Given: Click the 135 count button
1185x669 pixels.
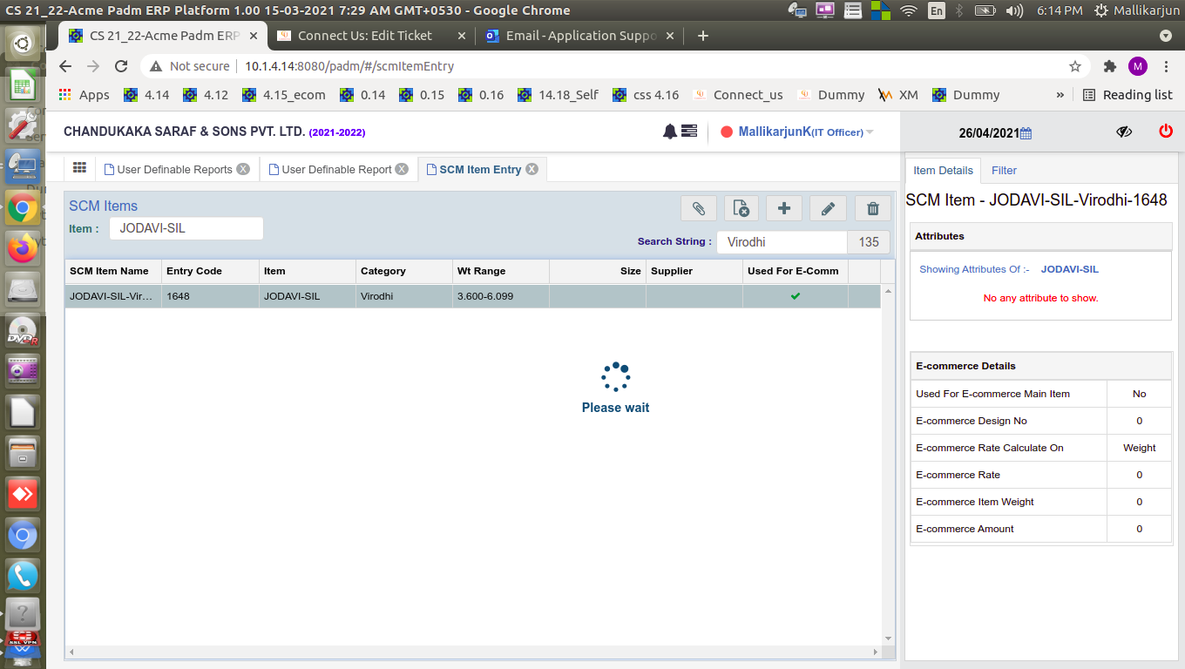Looking at the screenshot, I should [869, 242].
